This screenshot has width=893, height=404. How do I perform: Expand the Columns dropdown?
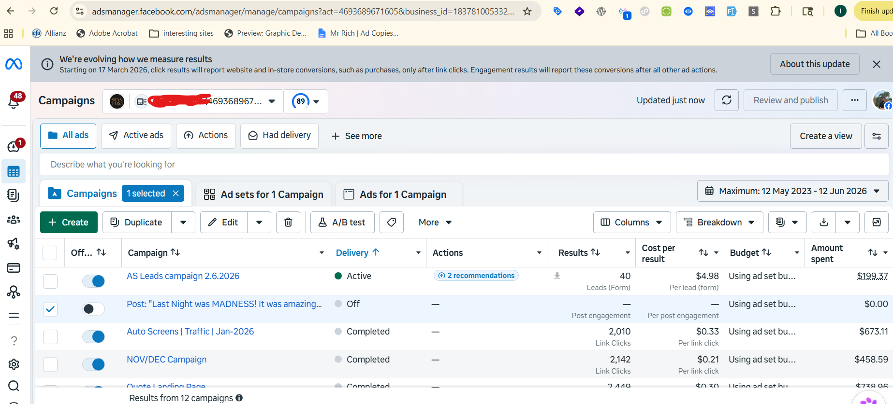pos(632,223)
